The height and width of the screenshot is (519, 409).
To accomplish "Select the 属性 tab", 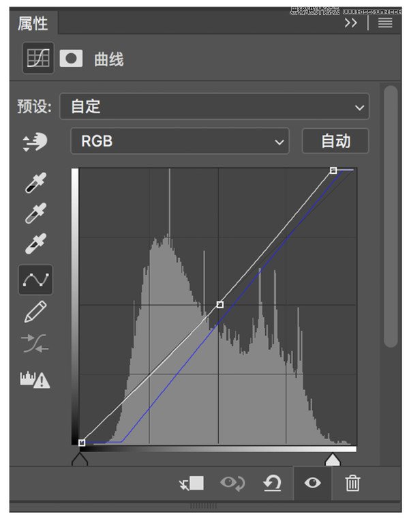I will [x=33, y=23].
